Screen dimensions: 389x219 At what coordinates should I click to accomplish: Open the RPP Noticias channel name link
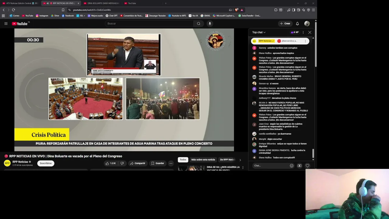(20, 162)
